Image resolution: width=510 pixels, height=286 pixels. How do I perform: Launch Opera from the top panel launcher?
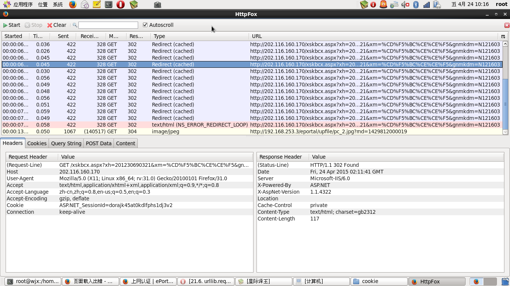pos(121,4)
